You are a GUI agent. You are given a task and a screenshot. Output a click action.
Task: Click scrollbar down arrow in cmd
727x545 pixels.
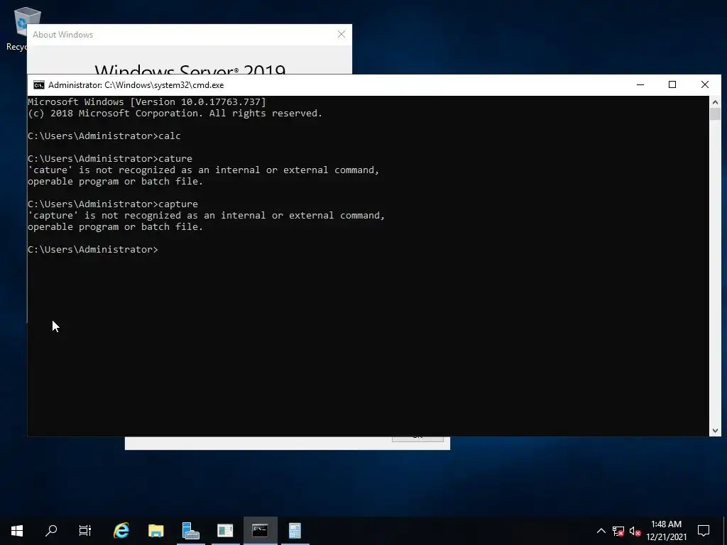715,431
